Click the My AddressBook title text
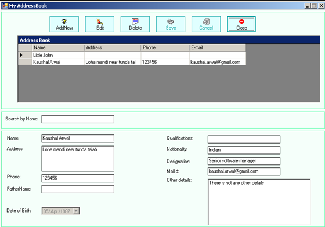Viewport: 325px width, 227px height. (x=28, y=6)
